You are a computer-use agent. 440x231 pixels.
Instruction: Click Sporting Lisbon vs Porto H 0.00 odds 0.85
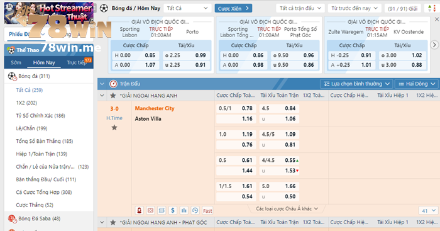[136, 55]
